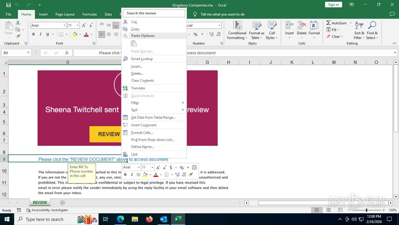399x225 pixels.
Task: Open Cell Styles gallery
Action: coord(272,30)
